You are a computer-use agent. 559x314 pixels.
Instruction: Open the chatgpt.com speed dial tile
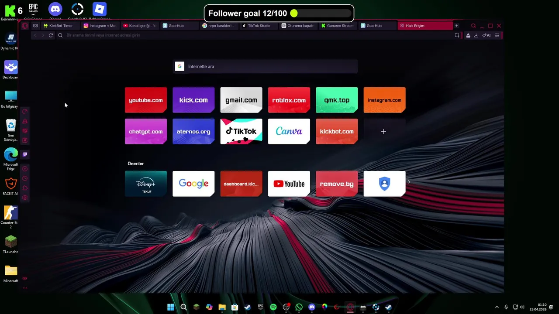(146, 131)
